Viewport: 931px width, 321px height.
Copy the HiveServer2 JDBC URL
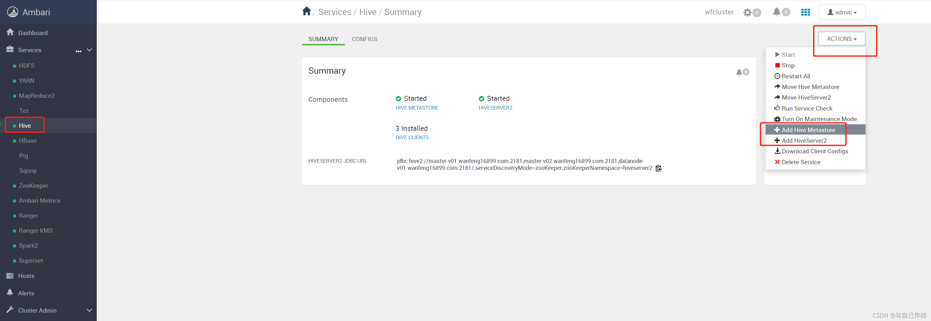coord(659,168)
